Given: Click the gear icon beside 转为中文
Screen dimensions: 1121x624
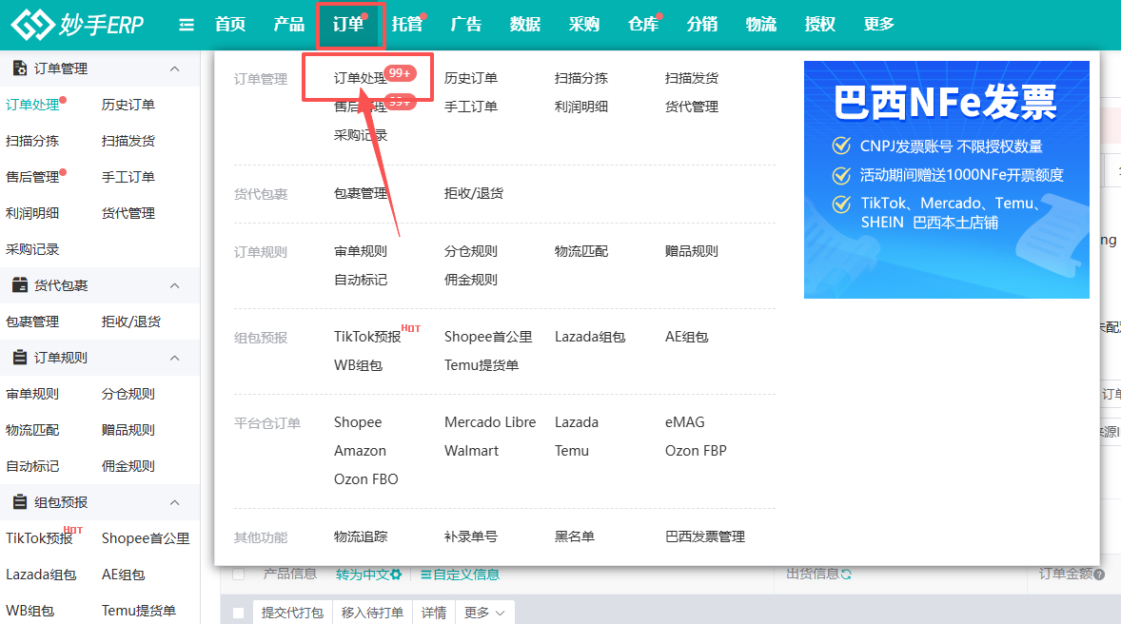Looking at the screenshot, I should [x=396, y=574].
